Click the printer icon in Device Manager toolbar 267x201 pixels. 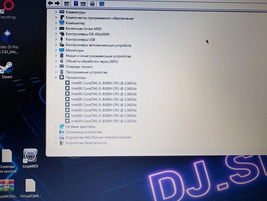coord(92,3)
